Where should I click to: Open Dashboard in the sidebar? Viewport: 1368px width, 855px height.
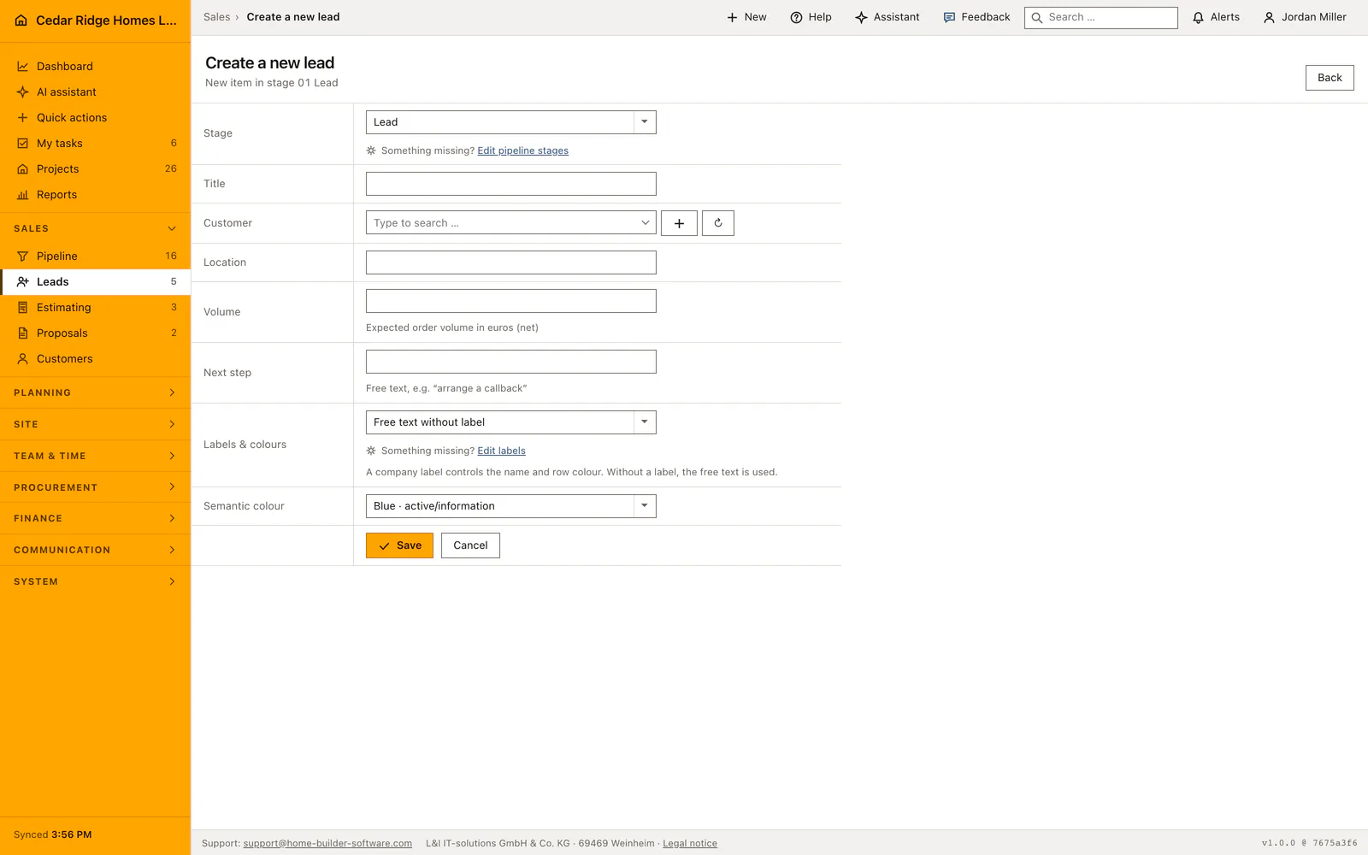(x=95, y=66)
